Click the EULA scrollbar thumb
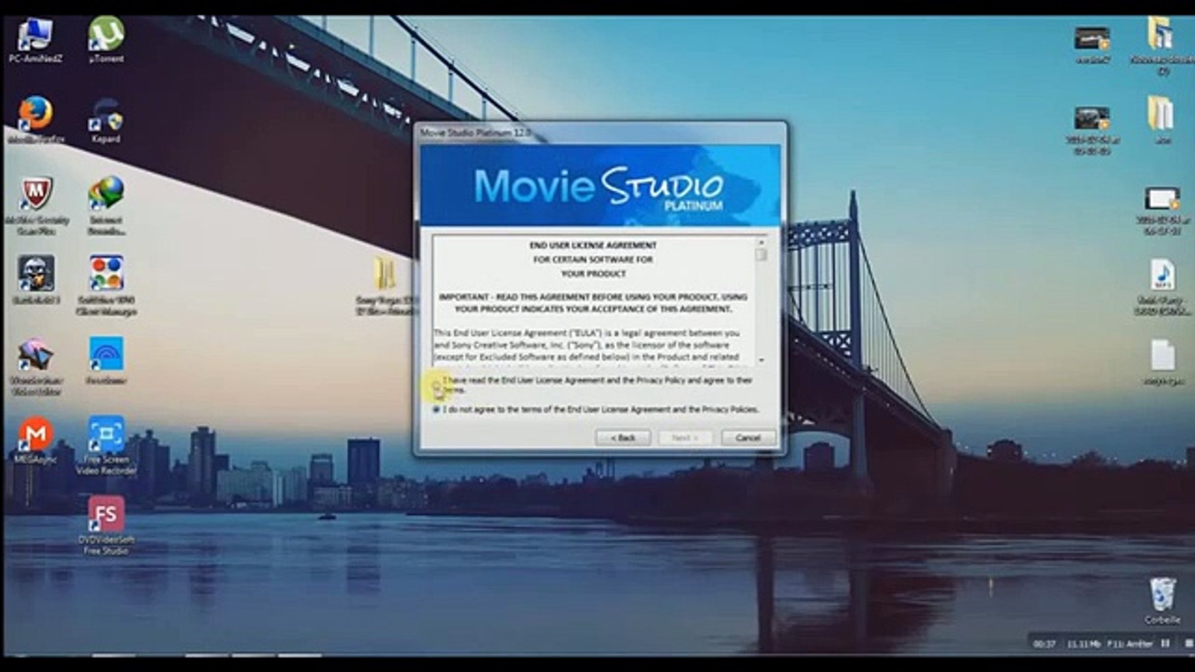1195x672 pixels. 761,255
